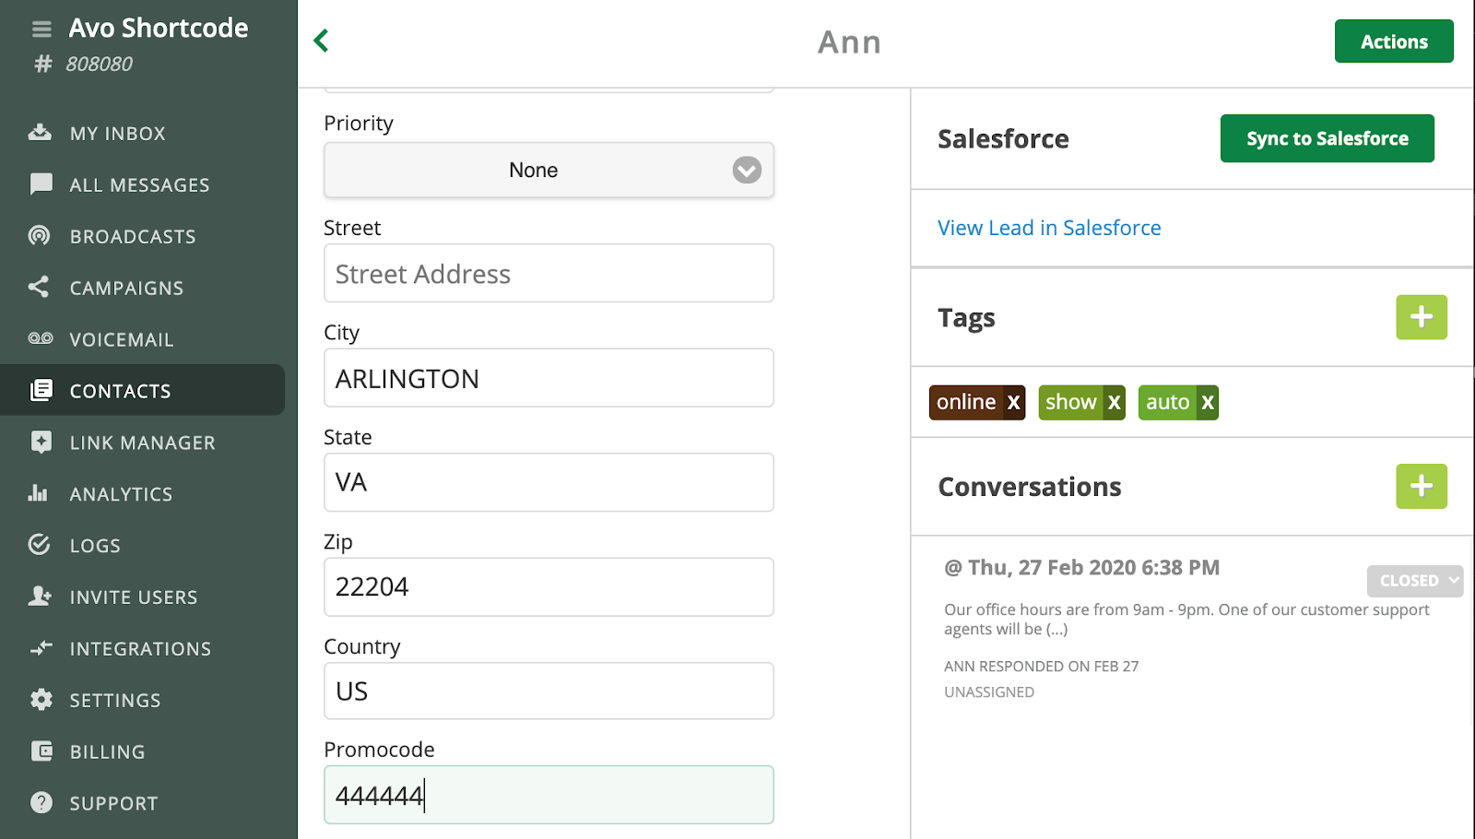The image size is (1475, 839).
Task: Click the Sync to Salesforce button
Action: pos(1327,138)
